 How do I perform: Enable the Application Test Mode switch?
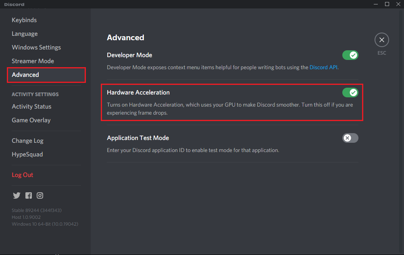pos(350,138)
